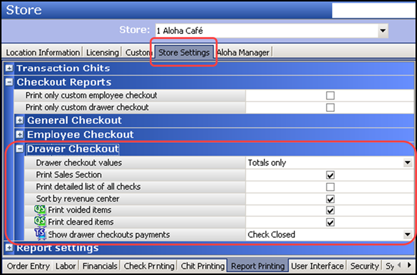Click the Checkout Reports header text

[x=64, y=82]
